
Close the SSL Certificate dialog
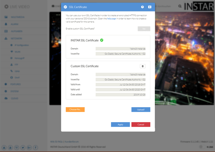tap(150, 7)
